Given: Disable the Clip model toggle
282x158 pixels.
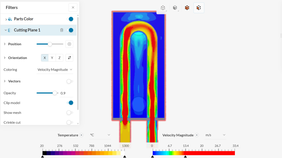Looking at the screenshot, I should 70,103.
